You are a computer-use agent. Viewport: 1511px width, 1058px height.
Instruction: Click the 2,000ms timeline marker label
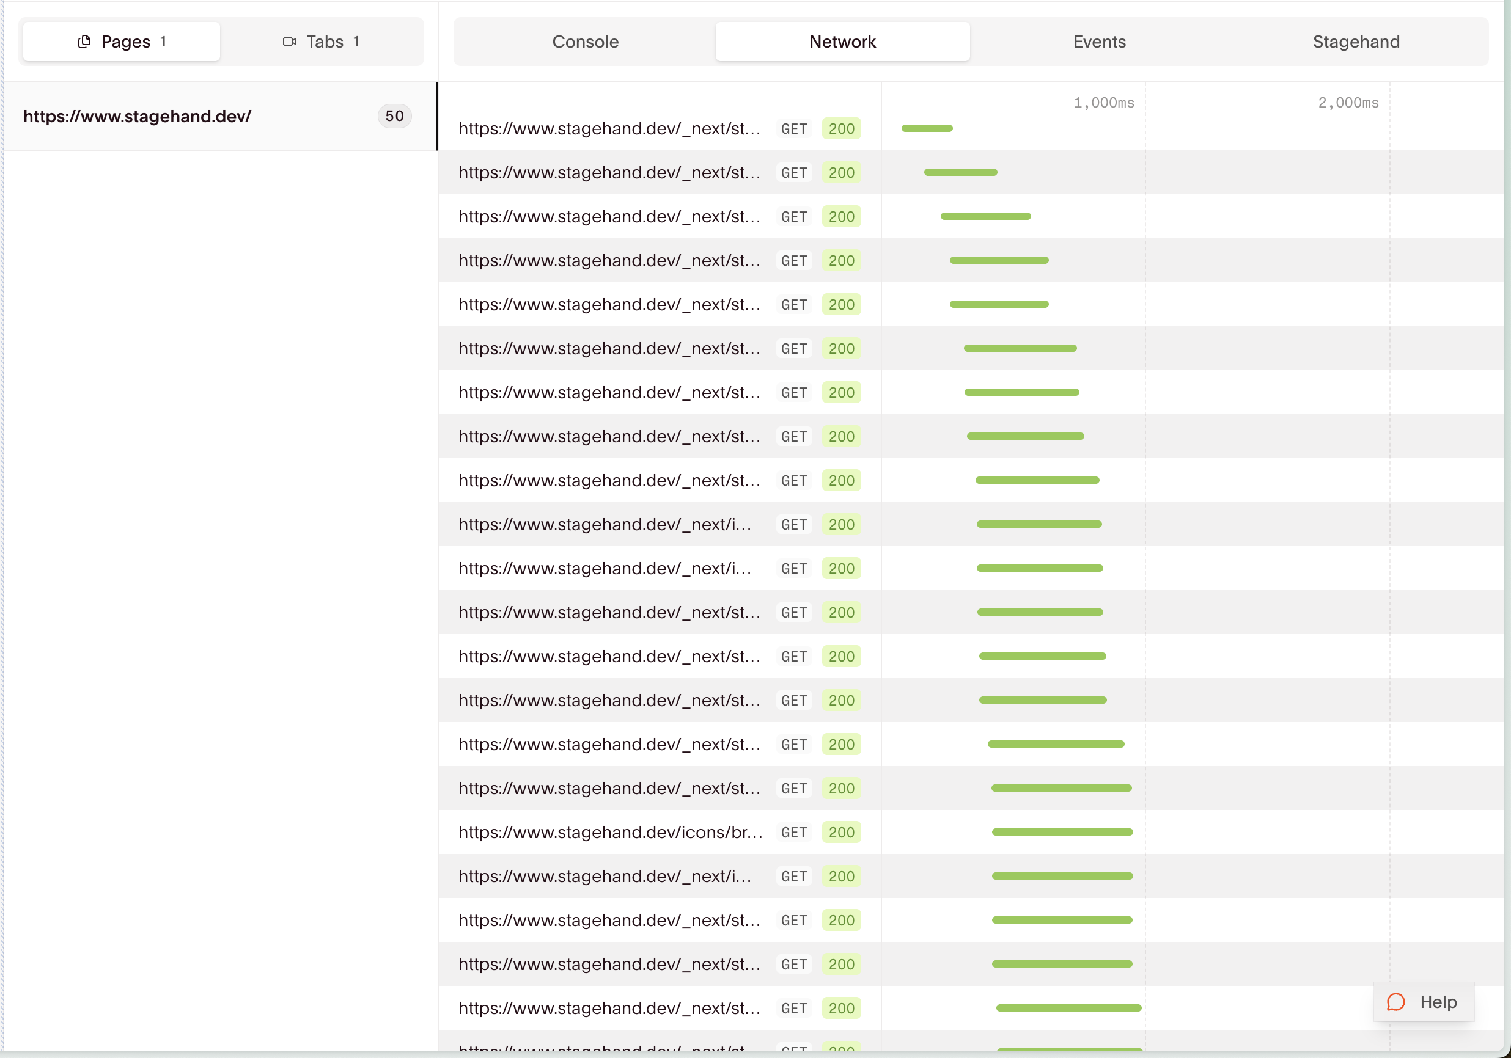click(1348, 103)
